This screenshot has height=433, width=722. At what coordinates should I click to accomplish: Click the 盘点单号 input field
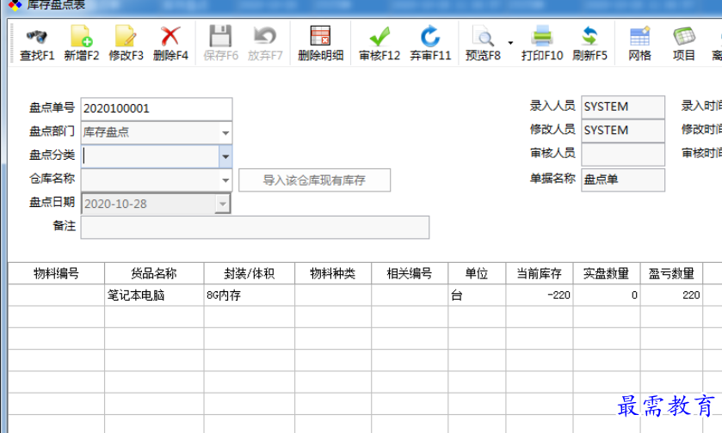[x=157, y=109]
